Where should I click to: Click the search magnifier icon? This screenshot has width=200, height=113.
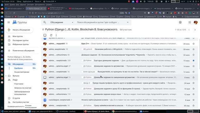pyautogui.click(x=44, y=22)
